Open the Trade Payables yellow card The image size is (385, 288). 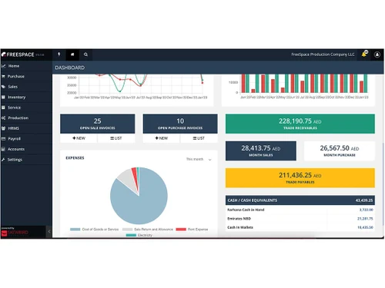click(x=300, y=178)
